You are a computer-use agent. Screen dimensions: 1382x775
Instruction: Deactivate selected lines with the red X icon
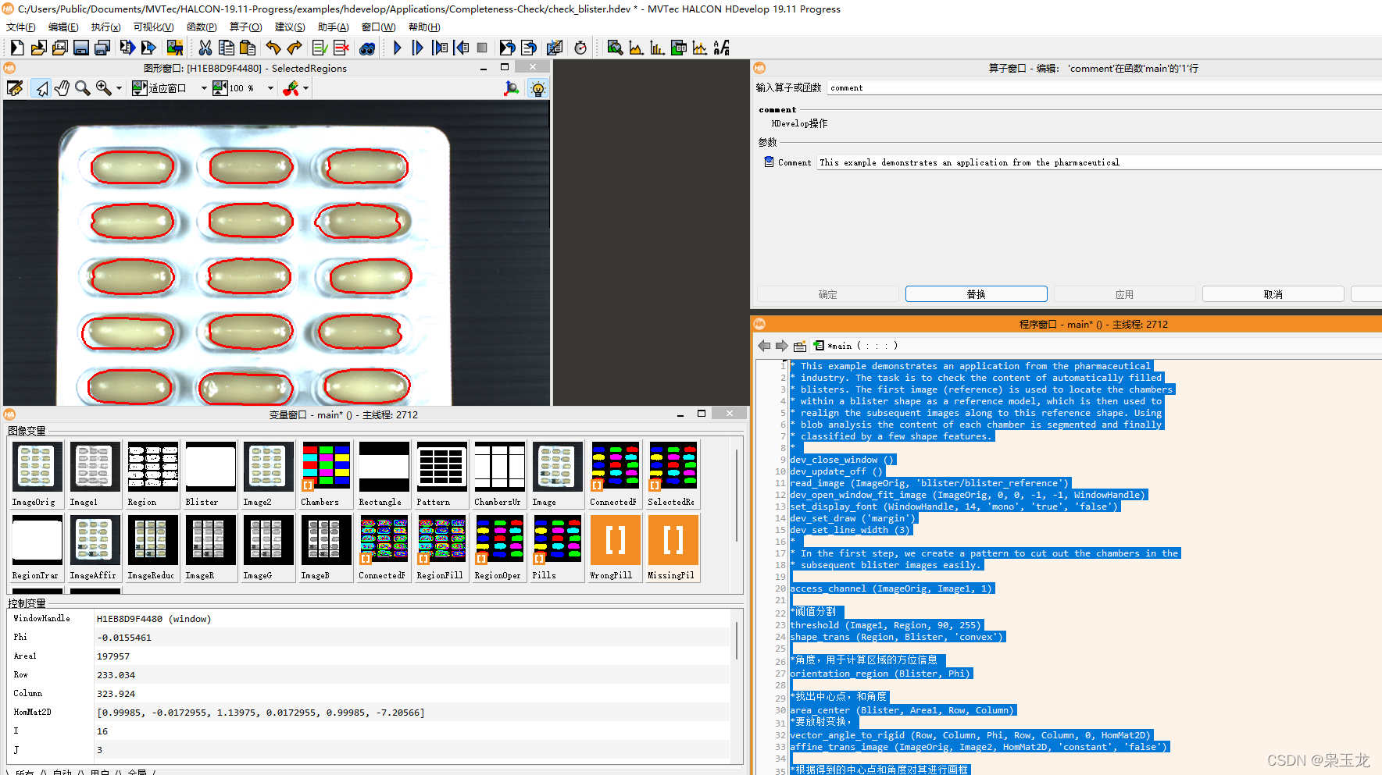coord(341,48)
